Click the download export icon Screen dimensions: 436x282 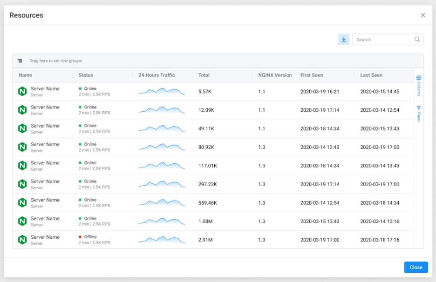(344, 40)
